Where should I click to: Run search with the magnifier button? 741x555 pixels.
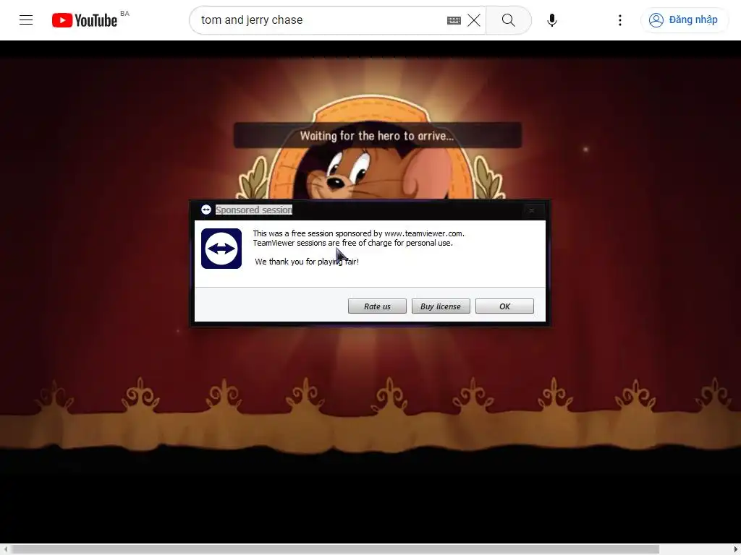[x=509, y=20]
